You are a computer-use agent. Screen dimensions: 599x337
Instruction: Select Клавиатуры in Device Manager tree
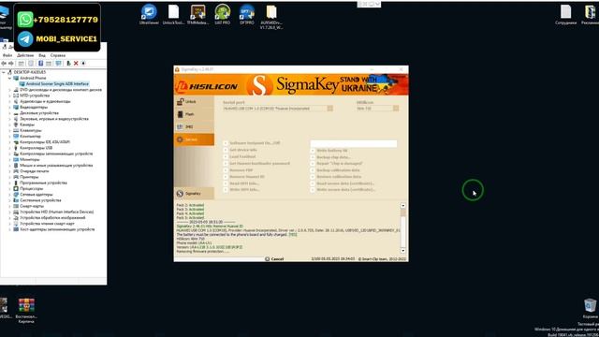[x=31, y=130]
